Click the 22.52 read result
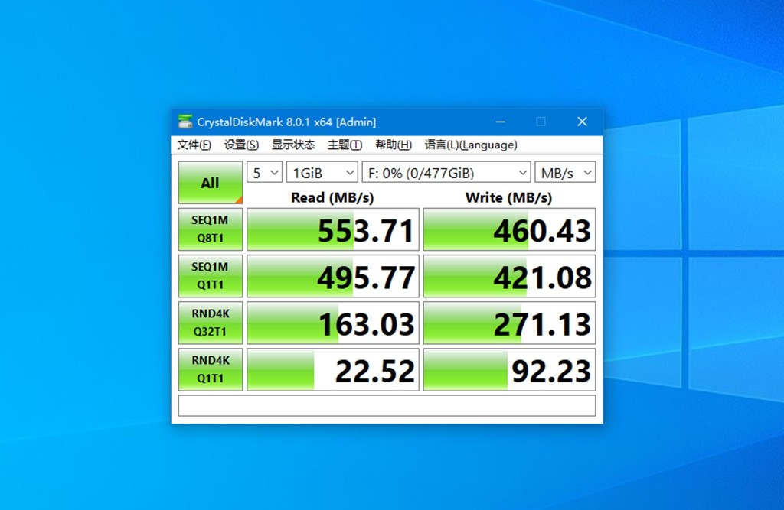The height and width of the screenshot is (510, 784). tap(333, 369)
